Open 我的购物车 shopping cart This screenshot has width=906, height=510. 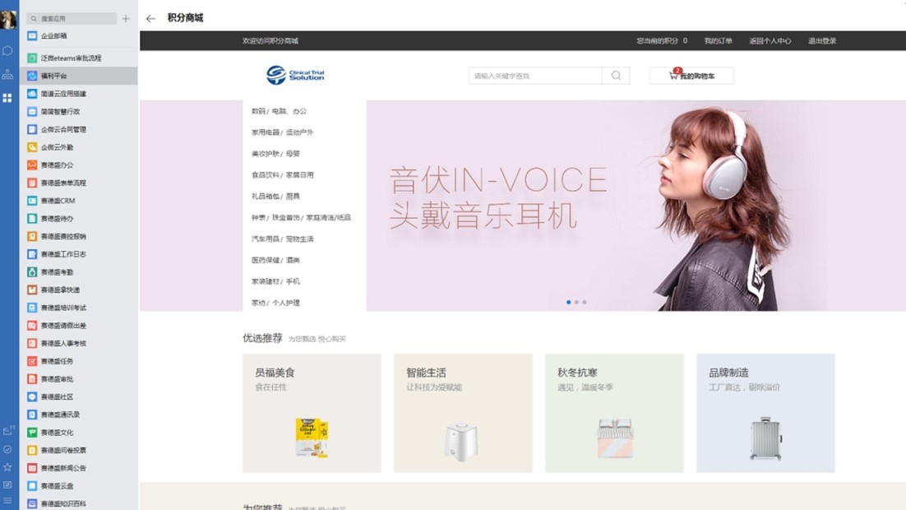pos(691,76)
